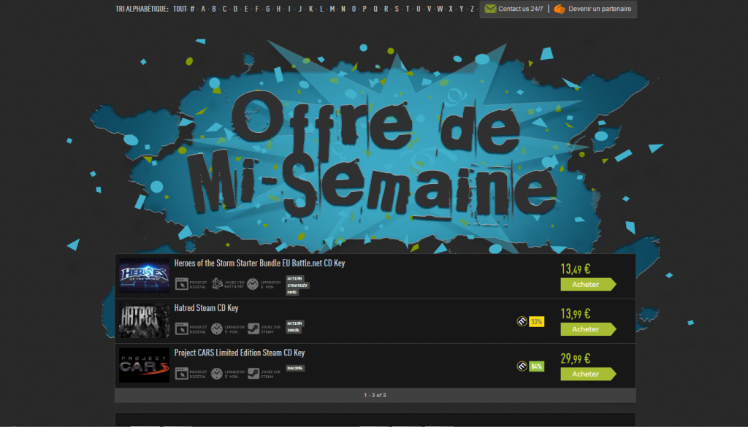The height and width of the screenshot is (427, 748).
Task: Click the Produit Digital icon on Heroes of the Storm
Action: click(x=181, y=285)
